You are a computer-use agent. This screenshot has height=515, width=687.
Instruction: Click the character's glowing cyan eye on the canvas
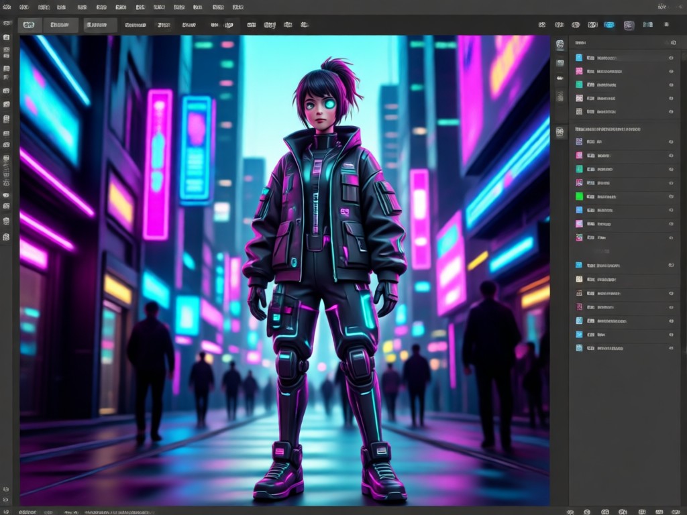330,104
